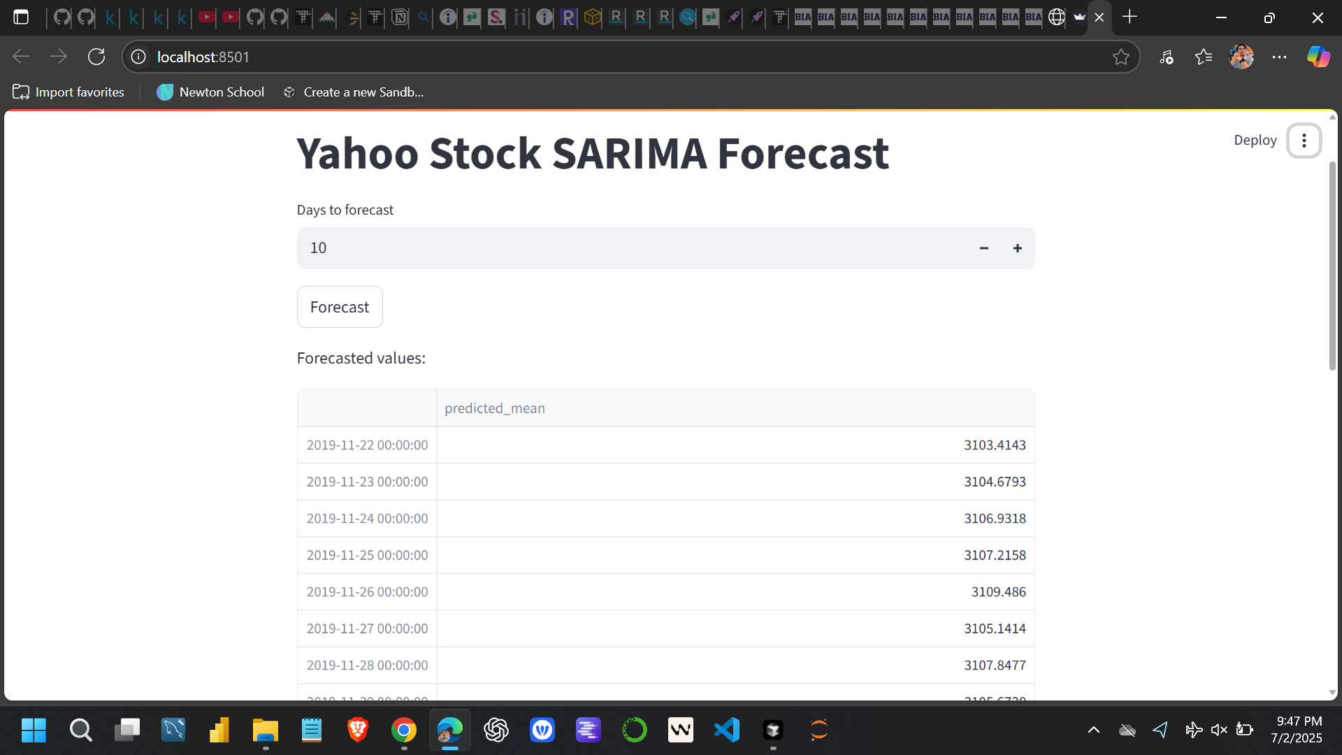Increment Days to forecast with plus stepper
1342x755 pixels.
click(1017, 247)
